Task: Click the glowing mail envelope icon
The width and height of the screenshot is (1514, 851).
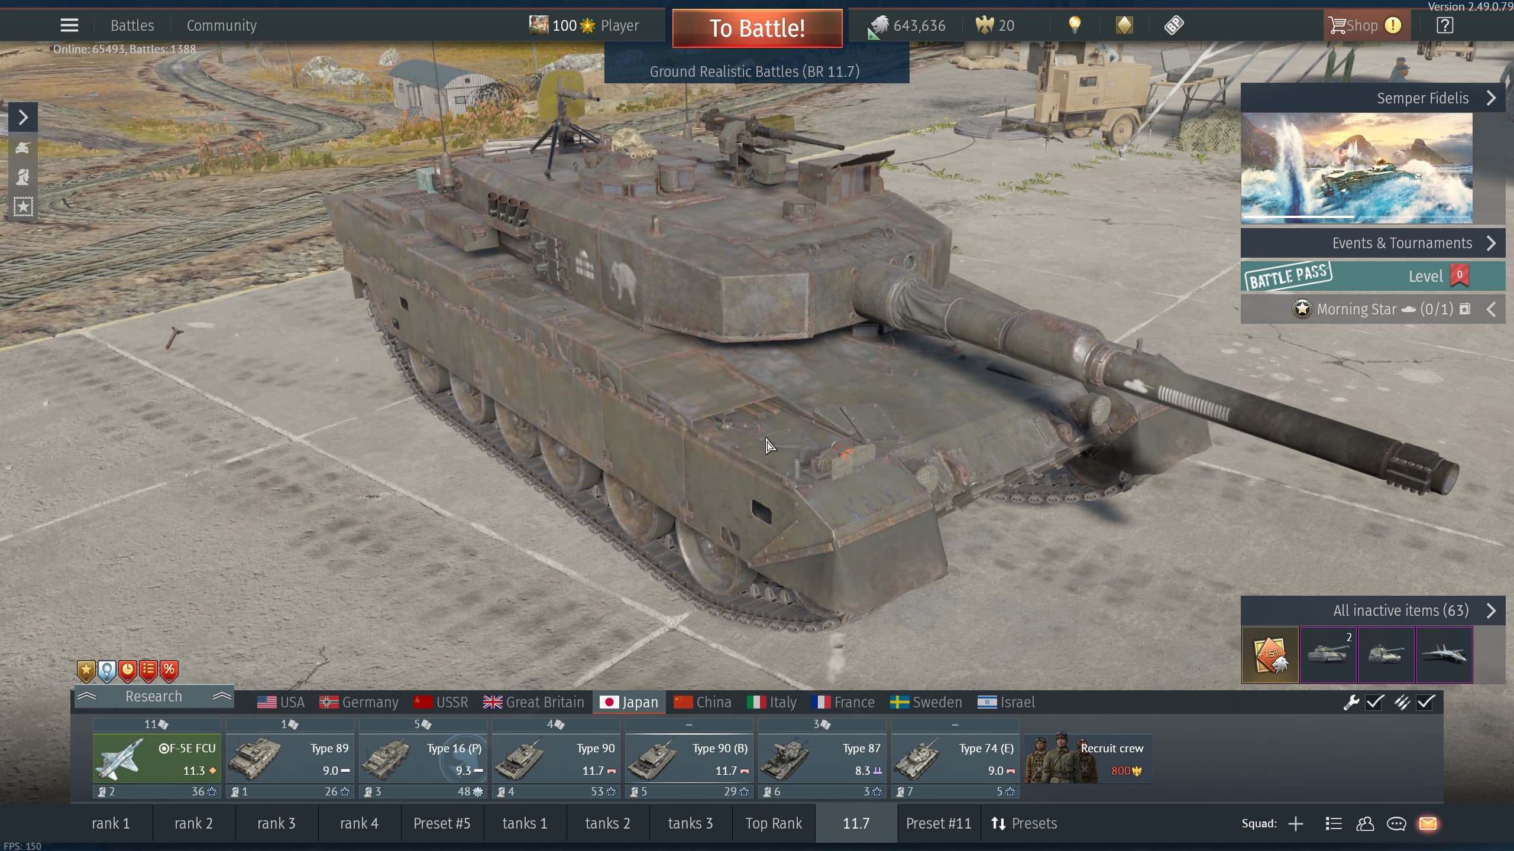Action: [1428, 823]
